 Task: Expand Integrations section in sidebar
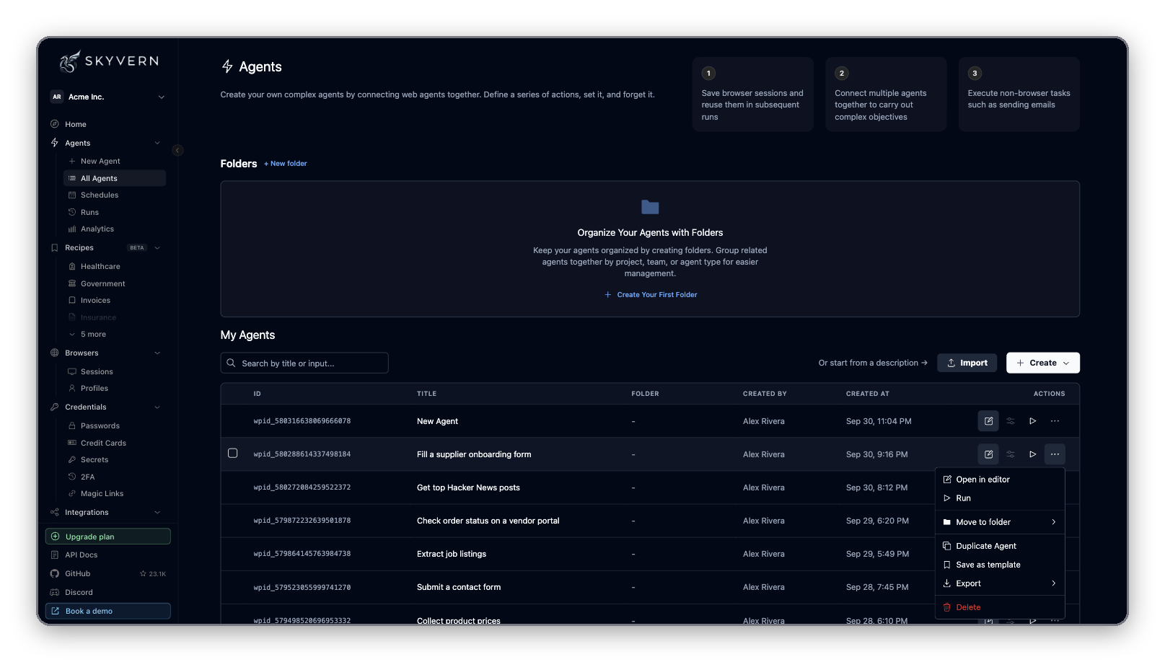click(157, 513)
